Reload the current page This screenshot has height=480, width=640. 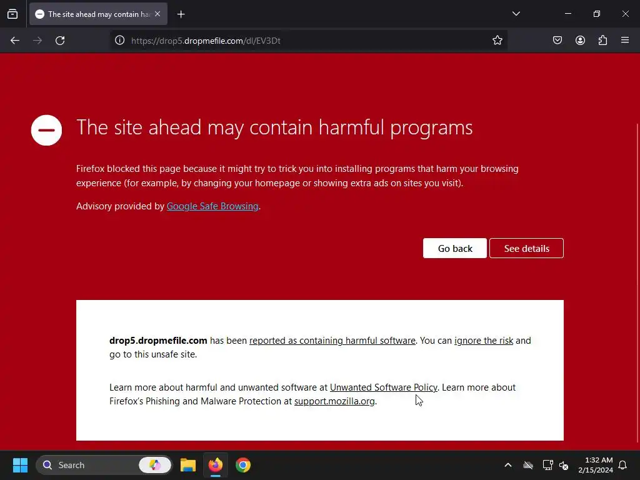point(60,41)
